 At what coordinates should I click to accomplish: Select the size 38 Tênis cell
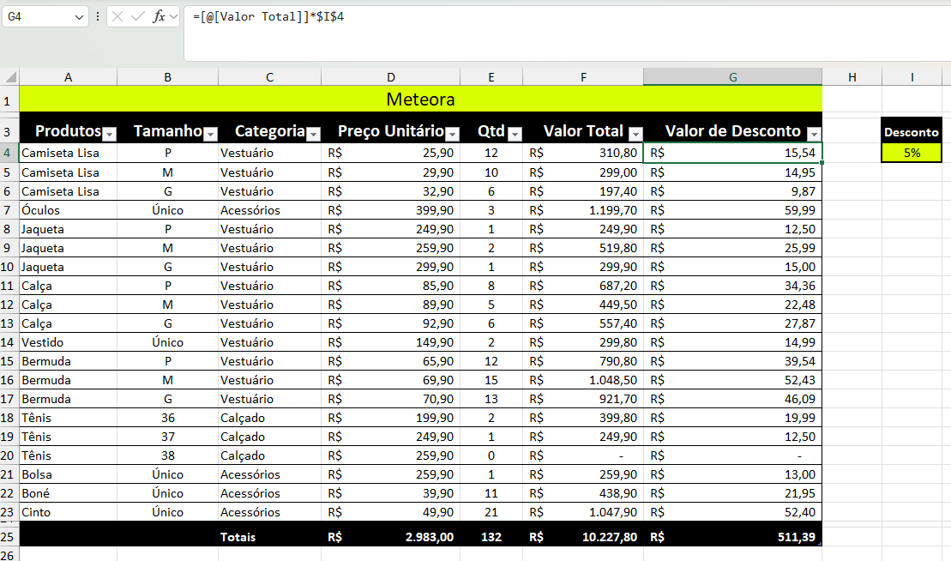pos(167,455)
